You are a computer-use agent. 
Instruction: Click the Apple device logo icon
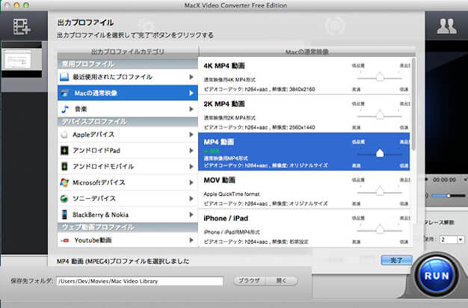[64, 135]
